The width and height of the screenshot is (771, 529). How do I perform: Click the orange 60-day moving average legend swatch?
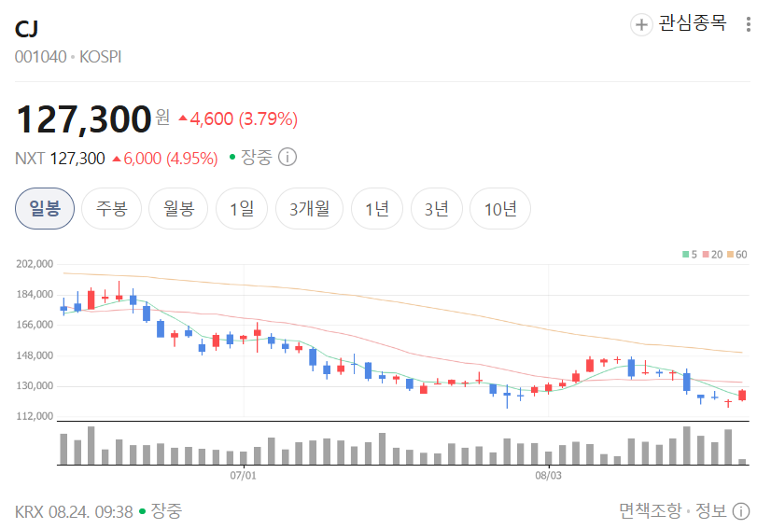[730, 254]
